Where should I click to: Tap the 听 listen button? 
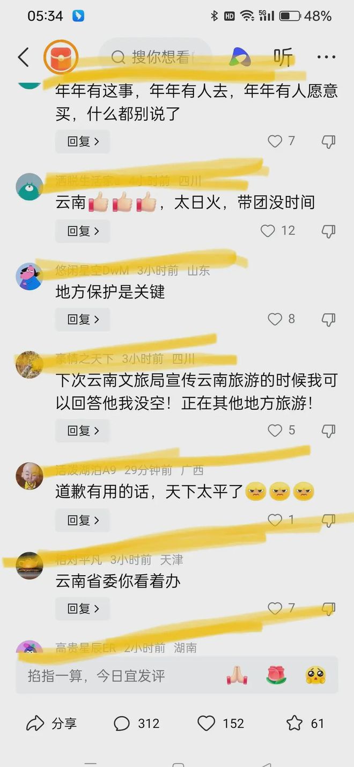coord(283,57)
